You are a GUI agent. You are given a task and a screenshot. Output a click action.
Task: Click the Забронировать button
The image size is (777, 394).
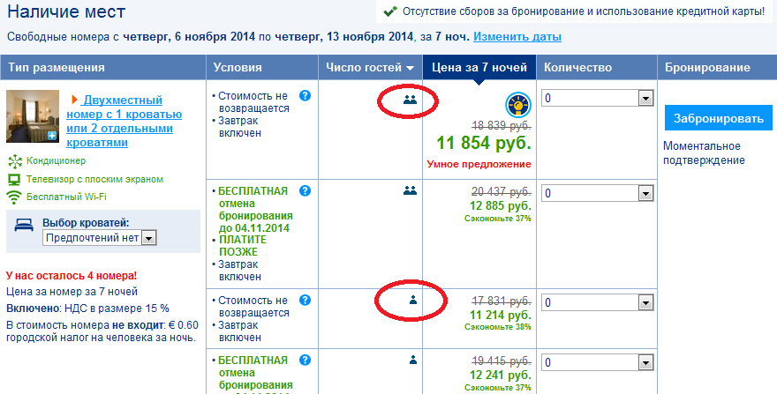tap(719, 118)
